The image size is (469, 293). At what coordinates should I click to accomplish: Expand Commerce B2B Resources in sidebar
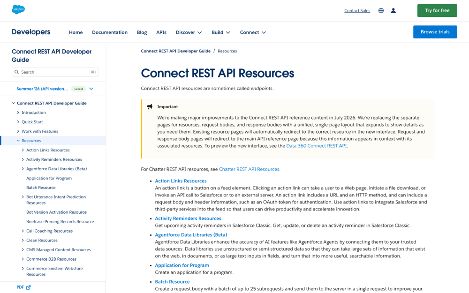pyautogui.click(x=23, y=259)
